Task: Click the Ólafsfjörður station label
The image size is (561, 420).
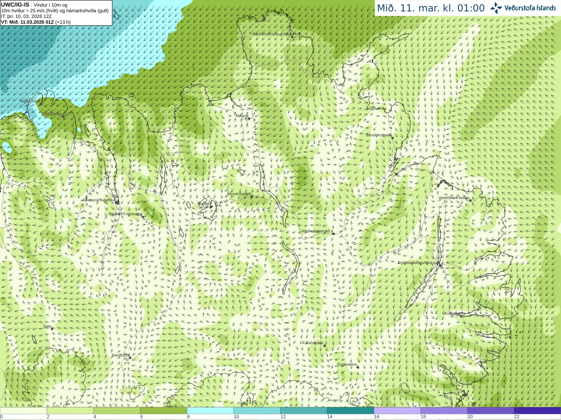Action: coord(52,114)
